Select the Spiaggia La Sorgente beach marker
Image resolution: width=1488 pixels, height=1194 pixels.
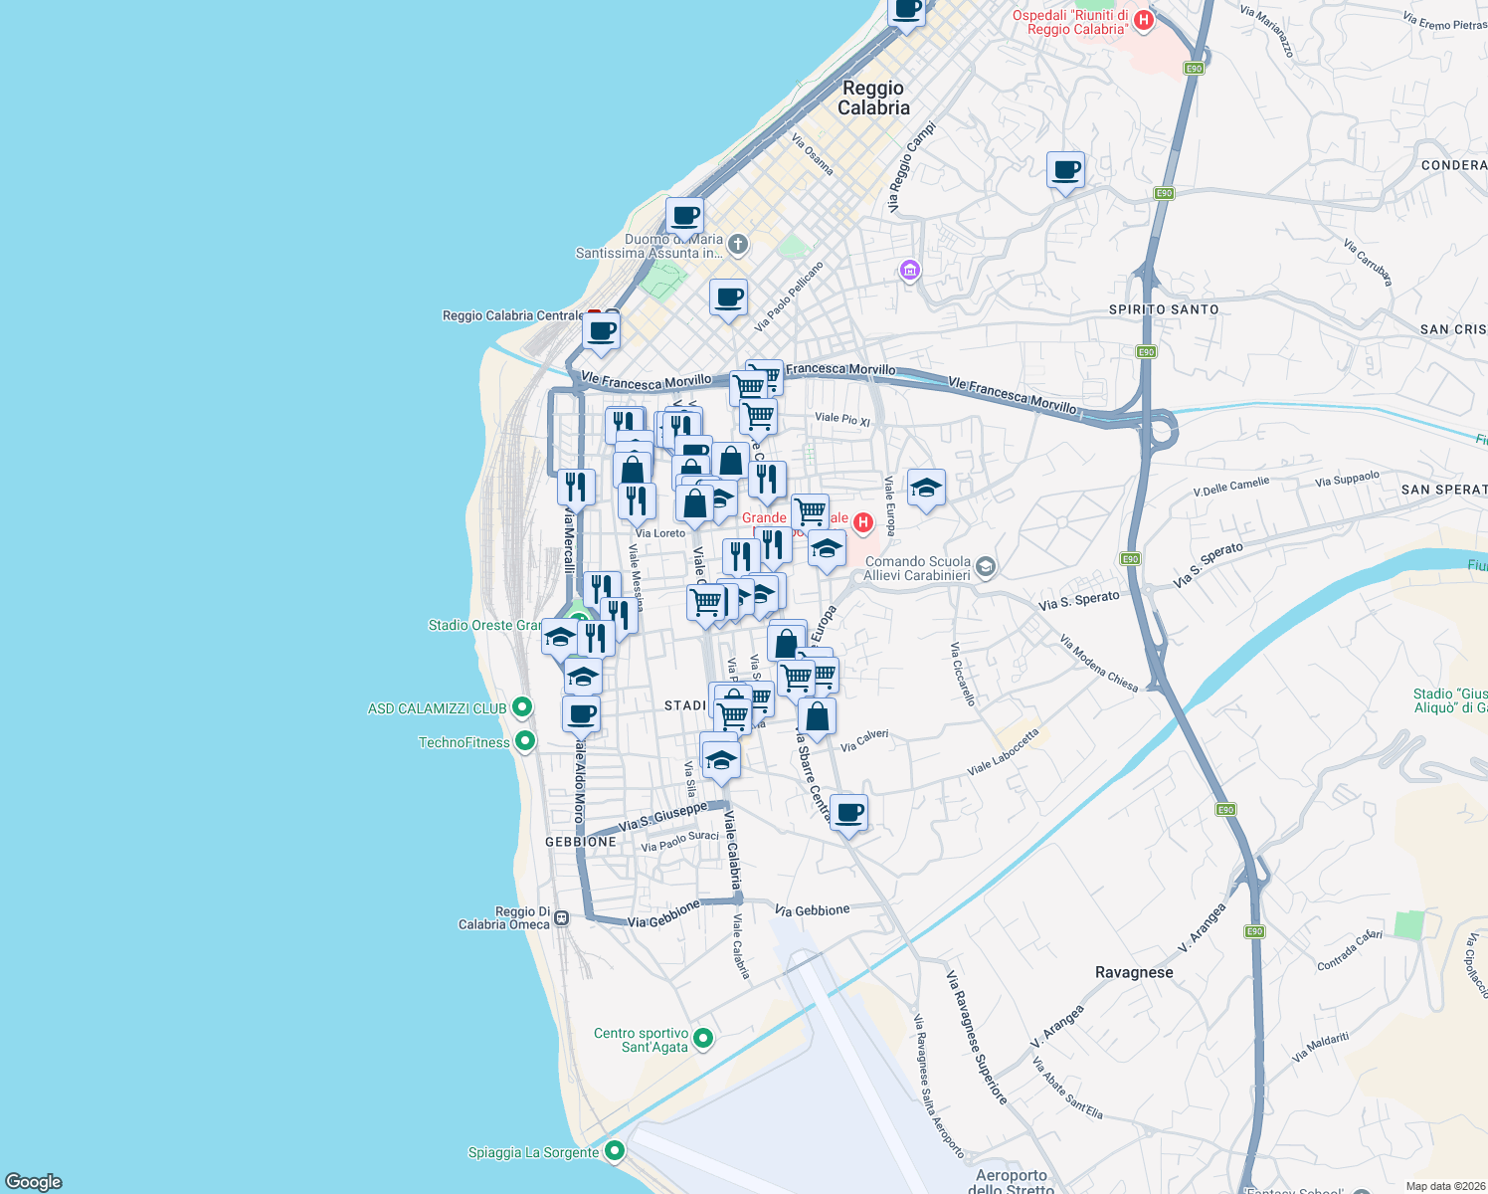coord(615,1151)
